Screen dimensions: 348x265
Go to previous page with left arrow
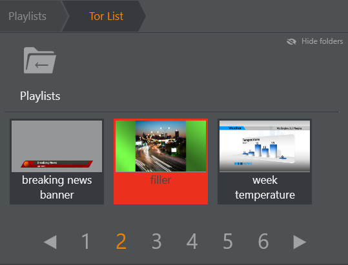[x=50, y=242]
